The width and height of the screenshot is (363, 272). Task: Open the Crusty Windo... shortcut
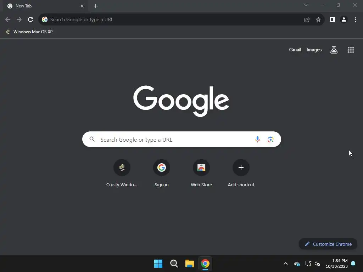[x=122, y=173]
